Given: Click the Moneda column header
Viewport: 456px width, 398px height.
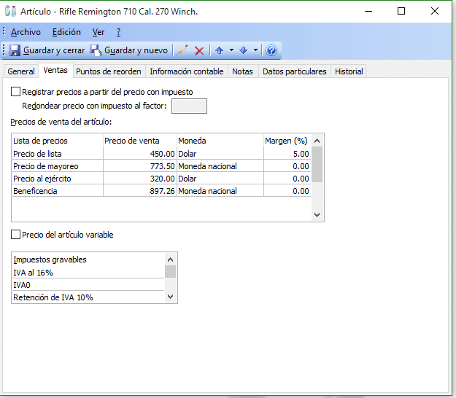Looking at the screenshot, I should point(220,141).
